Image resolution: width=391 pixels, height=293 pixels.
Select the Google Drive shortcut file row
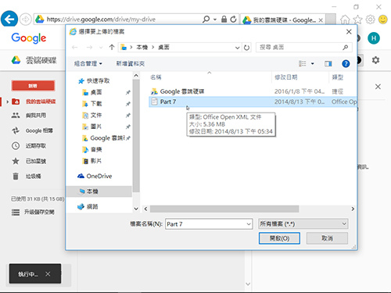[253, 91]
